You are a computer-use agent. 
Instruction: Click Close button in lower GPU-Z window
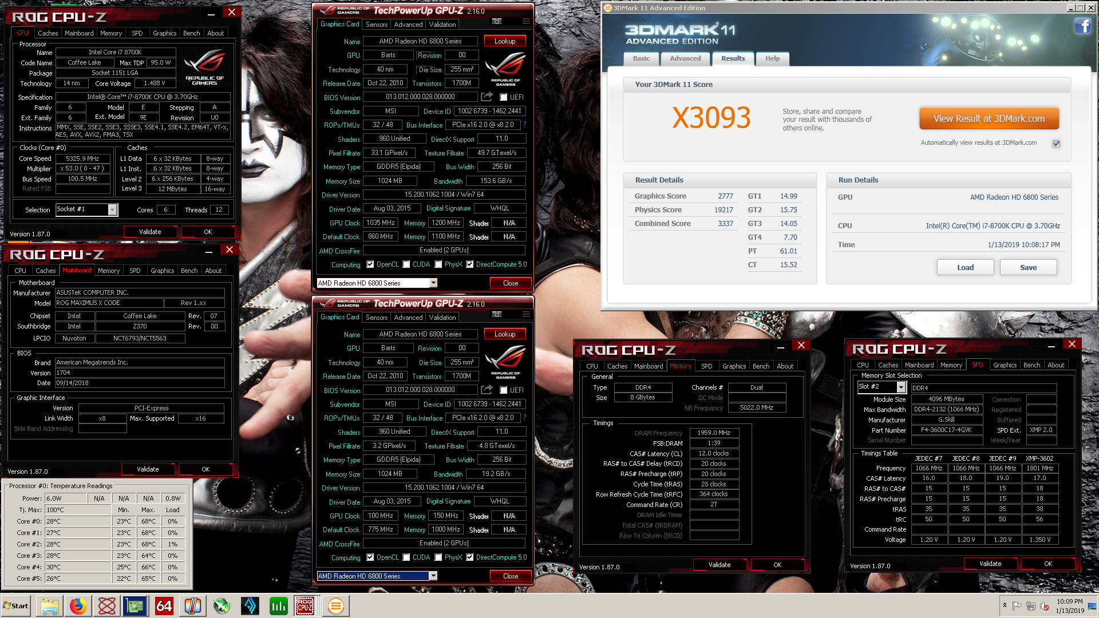(x=511, y=576)
